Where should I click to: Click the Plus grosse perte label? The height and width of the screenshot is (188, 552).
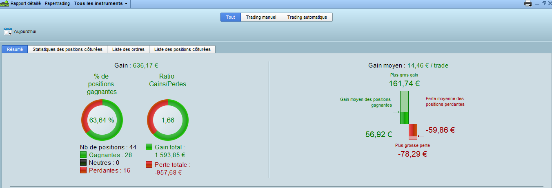click(x=412, y=145)
